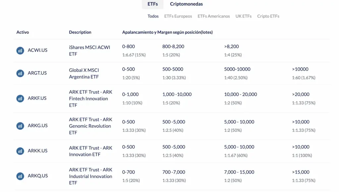The height and width of the screenshot is (192, 339).
Task: Filter by ETFs Europeos
Action: pyautogui.click(x=178, y=16)
